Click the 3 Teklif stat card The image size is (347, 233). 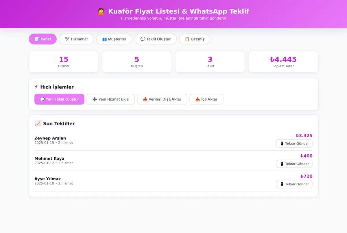[210, 62]
